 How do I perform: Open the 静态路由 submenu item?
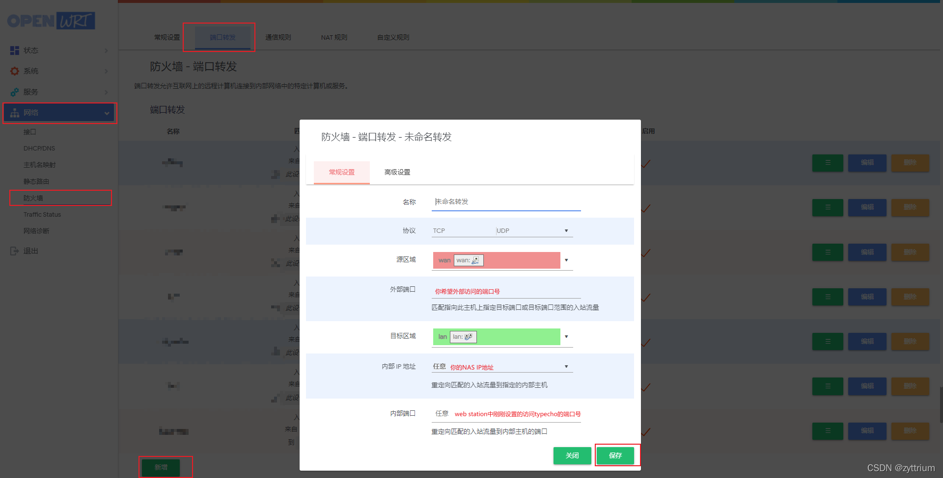(x=36, y=181)
